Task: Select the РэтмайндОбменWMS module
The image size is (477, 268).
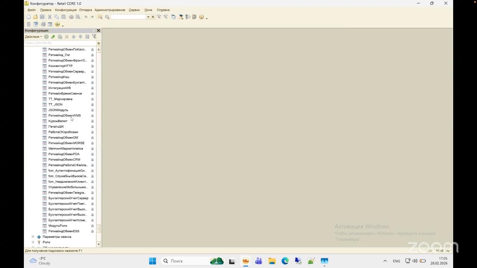Action: pos(64,115)
